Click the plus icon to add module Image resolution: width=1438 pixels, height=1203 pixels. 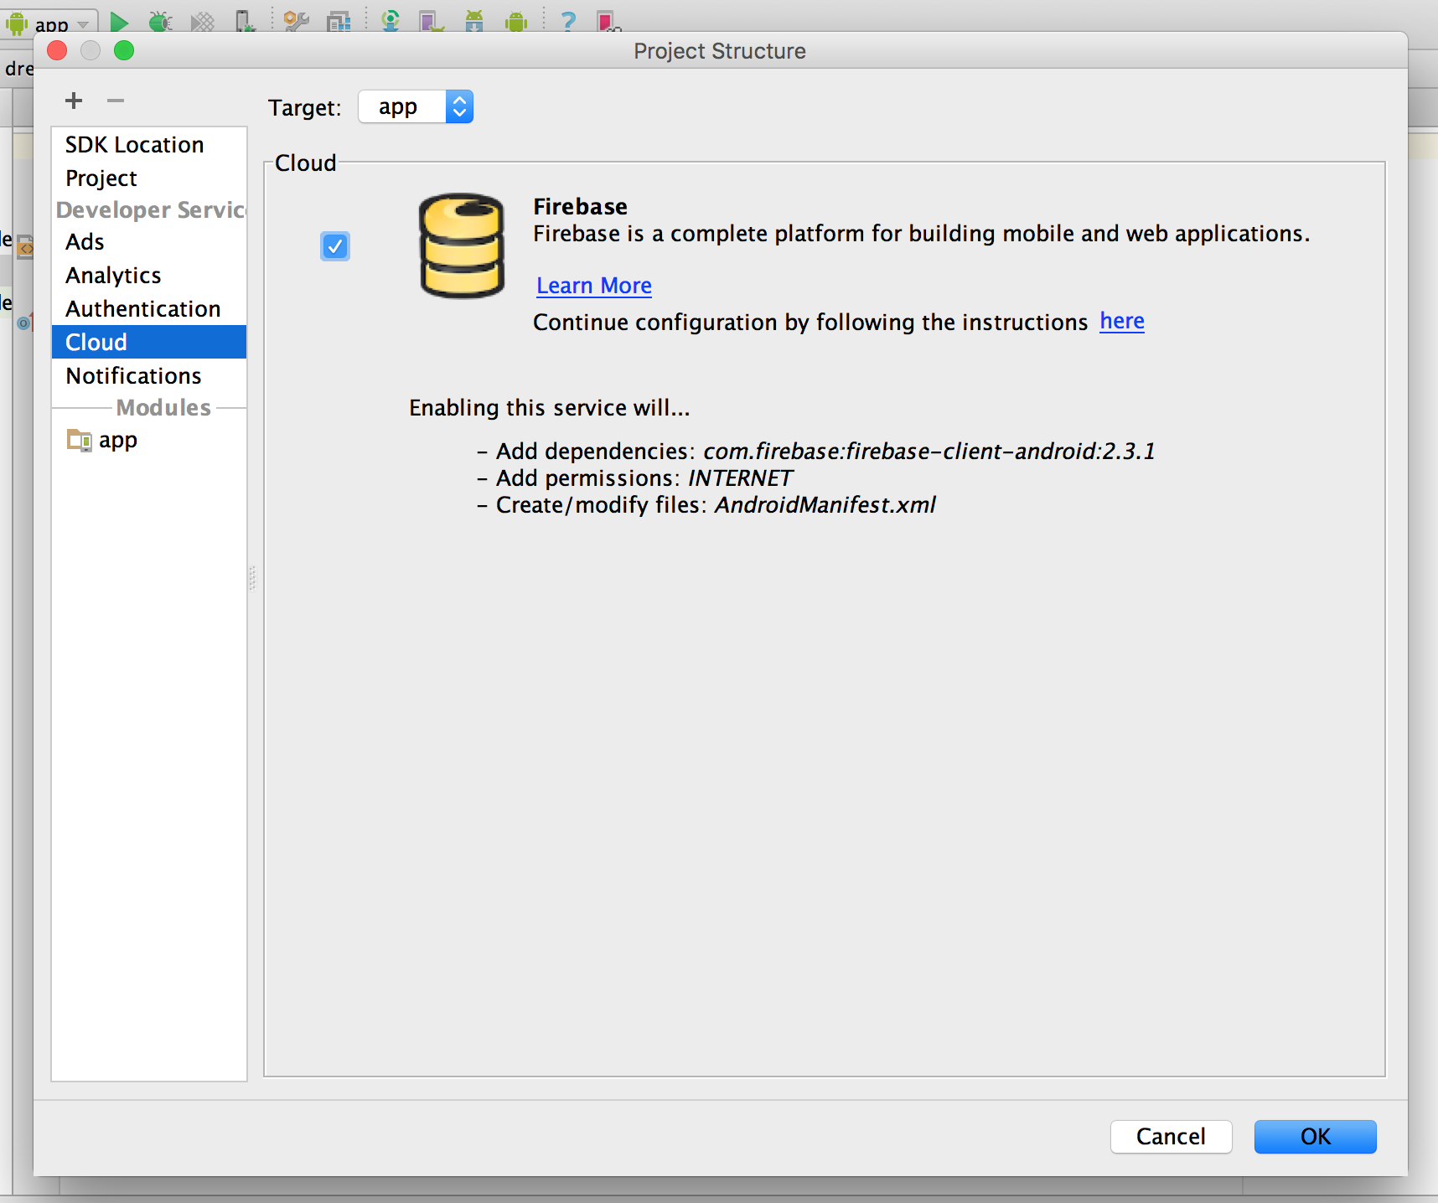pos(74,101)
